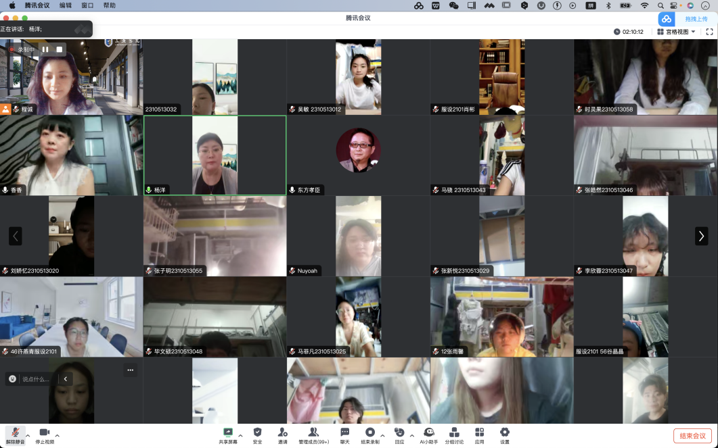Click the red 结束会议 button
718x448 pixels.
coord(692,436)
